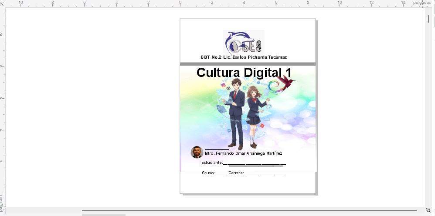Click the horizontal scrollbar thumb at bottom
The image size is (435, 216).
coord(103,215)
